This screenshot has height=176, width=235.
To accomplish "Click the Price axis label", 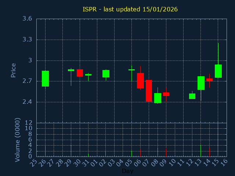I will (x=14, y=70).
